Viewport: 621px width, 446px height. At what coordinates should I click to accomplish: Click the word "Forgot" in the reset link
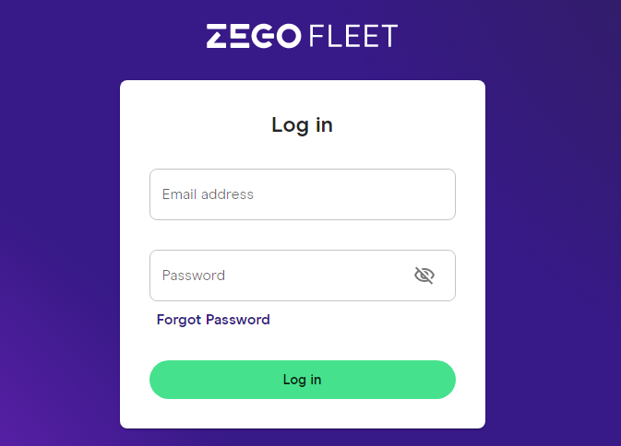179,320
